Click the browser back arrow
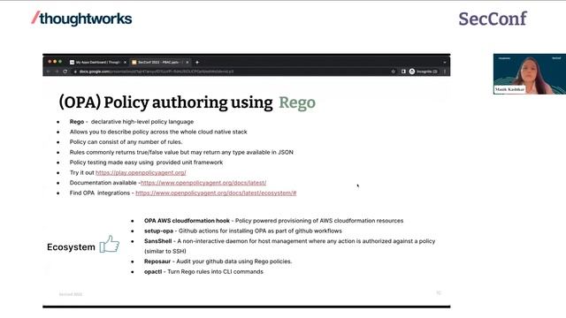The height and width of the screenshot is (318, 566). 49,72
